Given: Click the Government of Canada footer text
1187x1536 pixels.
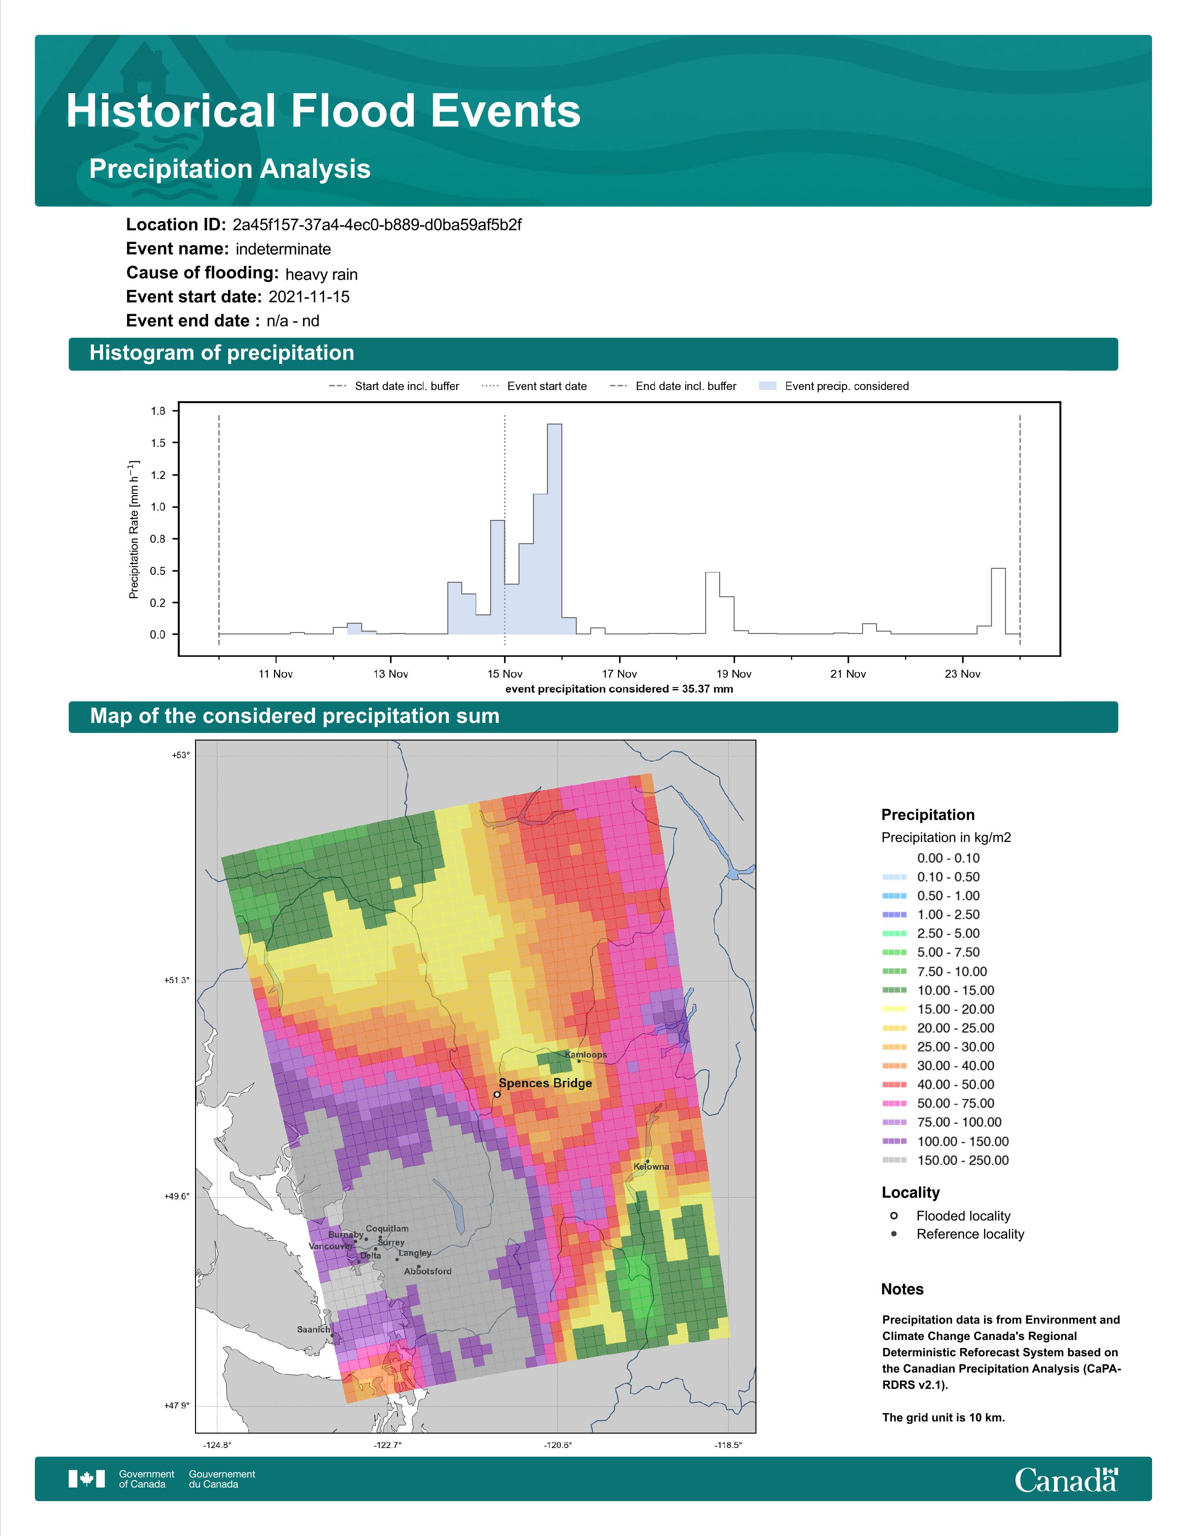Looking at the screenshot, I should point(146,1479).
